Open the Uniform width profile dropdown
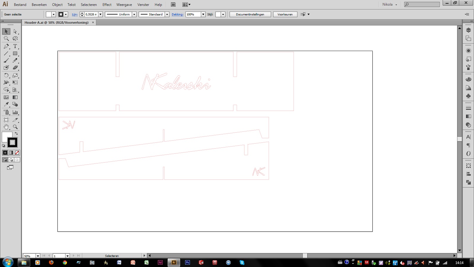The image size is (474, 267). 134,14
